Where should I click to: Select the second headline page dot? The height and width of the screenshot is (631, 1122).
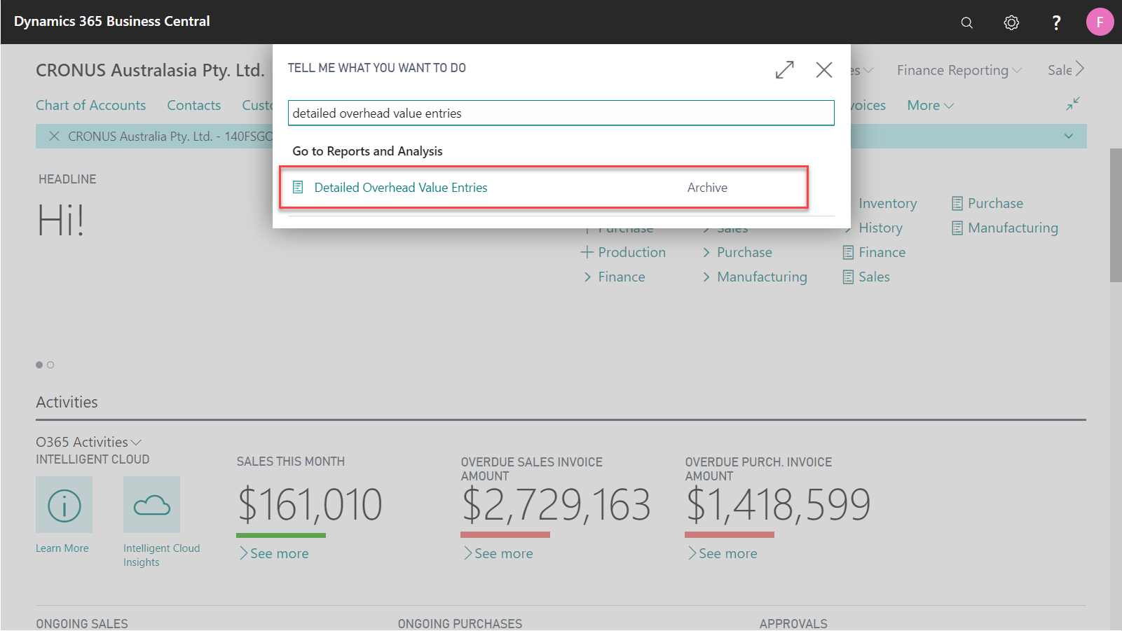tap(50, 365)
